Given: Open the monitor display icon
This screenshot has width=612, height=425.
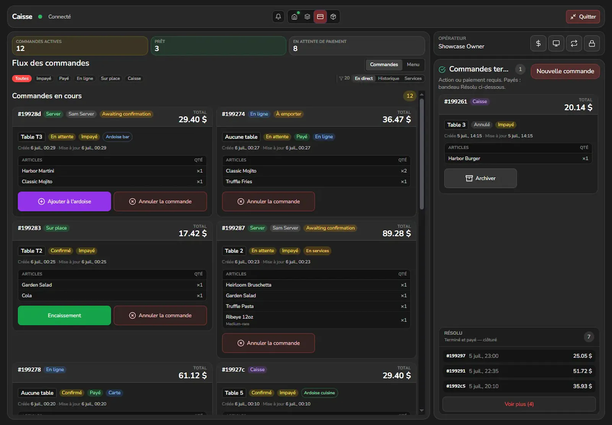Looking at the screenshot, I should click(556, 43).
